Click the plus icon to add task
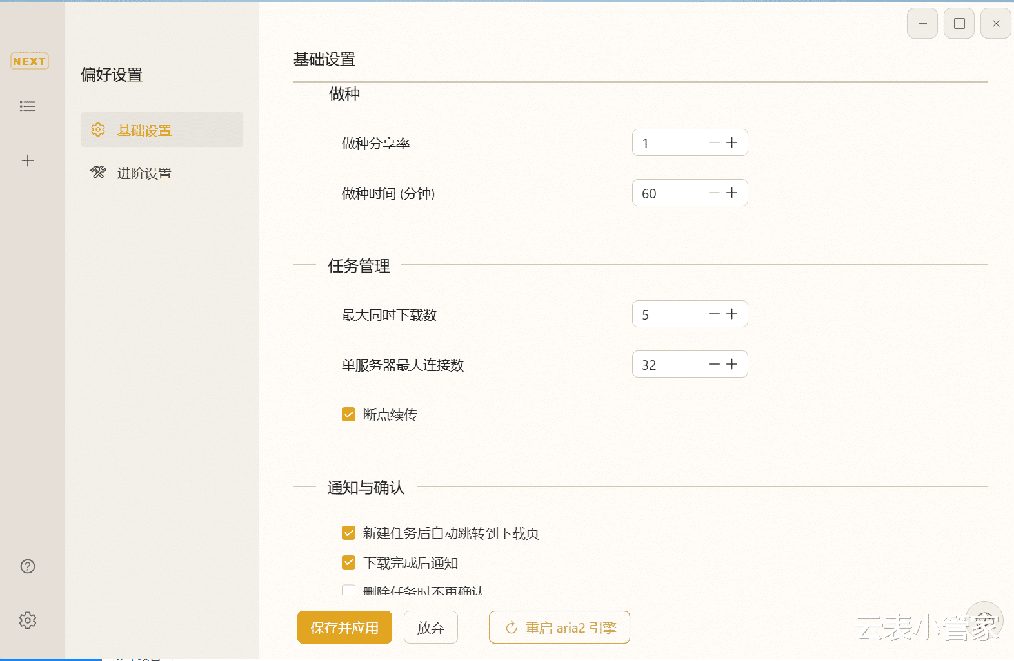Image resolution: width=1014 pixels, height=661 pixels. [x=28, y=160]
